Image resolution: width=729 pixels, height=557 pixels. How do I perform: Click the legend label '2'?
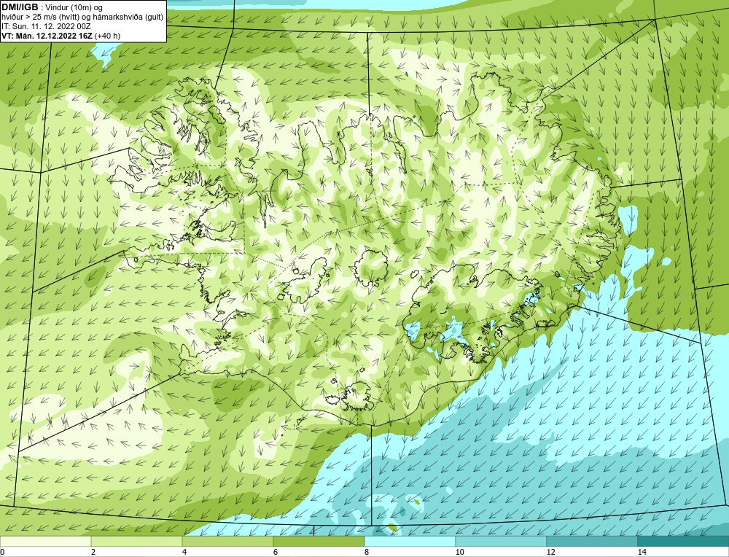[93, 552]
